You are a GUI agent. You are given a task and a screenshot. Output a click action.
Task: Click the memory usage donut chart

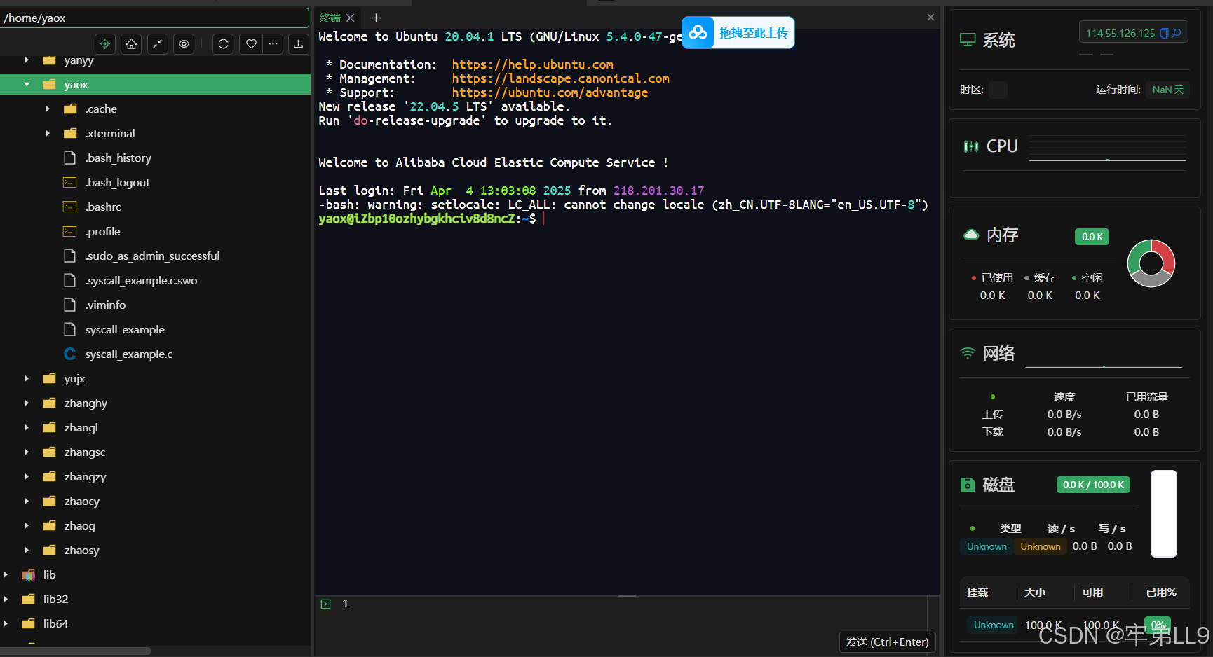(x=1151, y=263)
